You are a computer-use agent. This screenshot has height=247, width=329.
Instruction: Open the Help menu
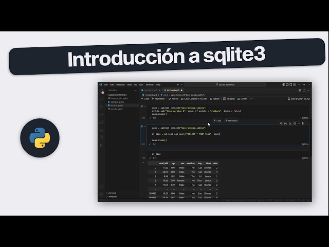click(158, 84)
